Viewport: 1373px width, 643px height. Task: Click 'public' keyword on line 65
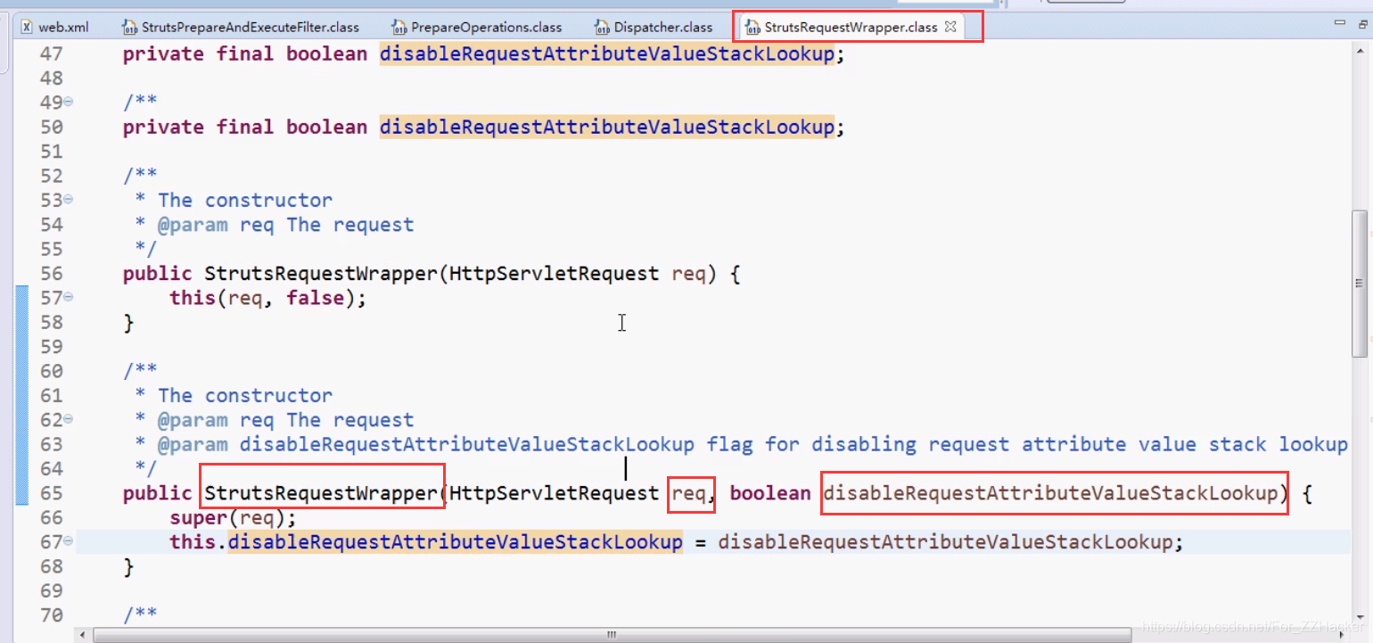tap(158, 493)
